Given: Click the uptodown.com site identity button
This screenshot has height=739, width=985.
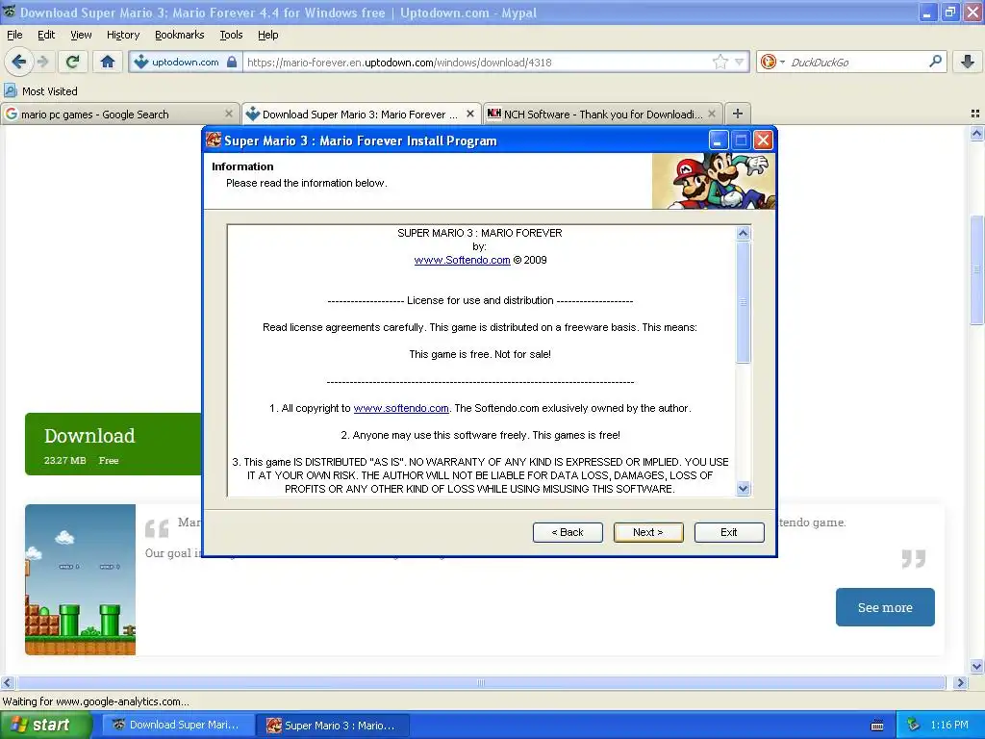Looking at the screenshot, I should pyautogui.click(x=186, y=63).
